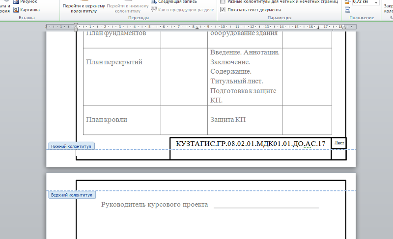The width and height of the screenshot is (393, 239).
Task: Click the Следующая запись button
Action: pos(174,2)
